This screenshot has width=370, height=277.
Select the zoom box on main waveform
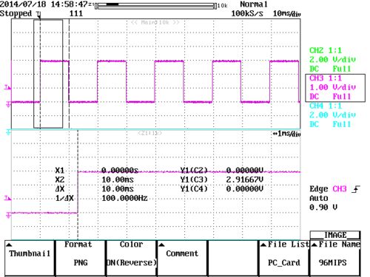coord(48,74)
